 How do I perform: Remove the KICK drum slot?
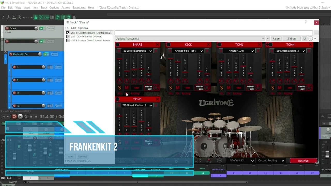coord(208,45)
